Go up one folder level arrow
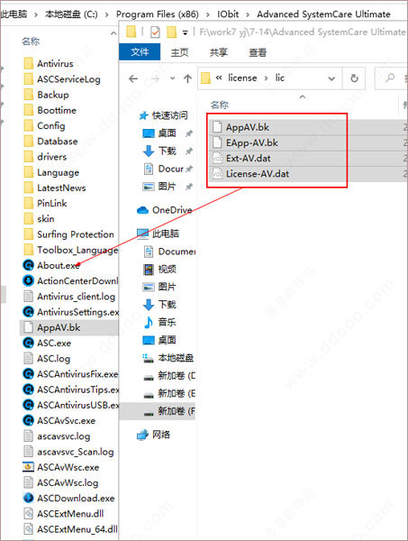Screen dimensions: 408x541 (x=187, y=78)
